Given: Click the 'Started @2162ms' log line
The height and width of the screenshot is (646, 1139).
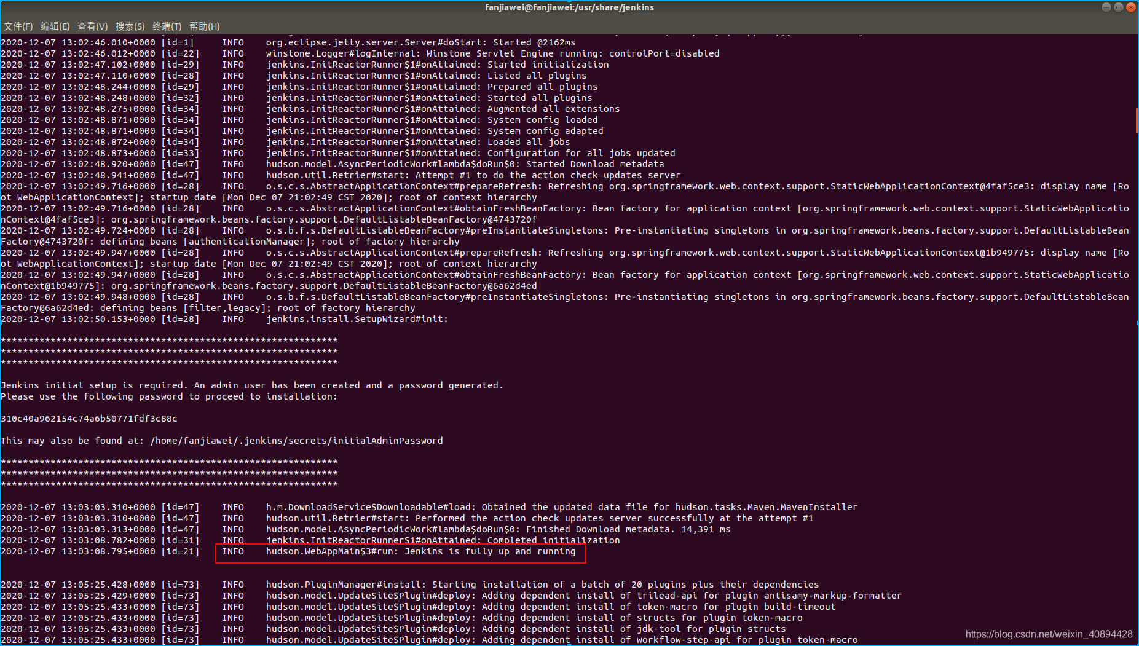Looking at the screenshot, I should (x=288, y=42).
